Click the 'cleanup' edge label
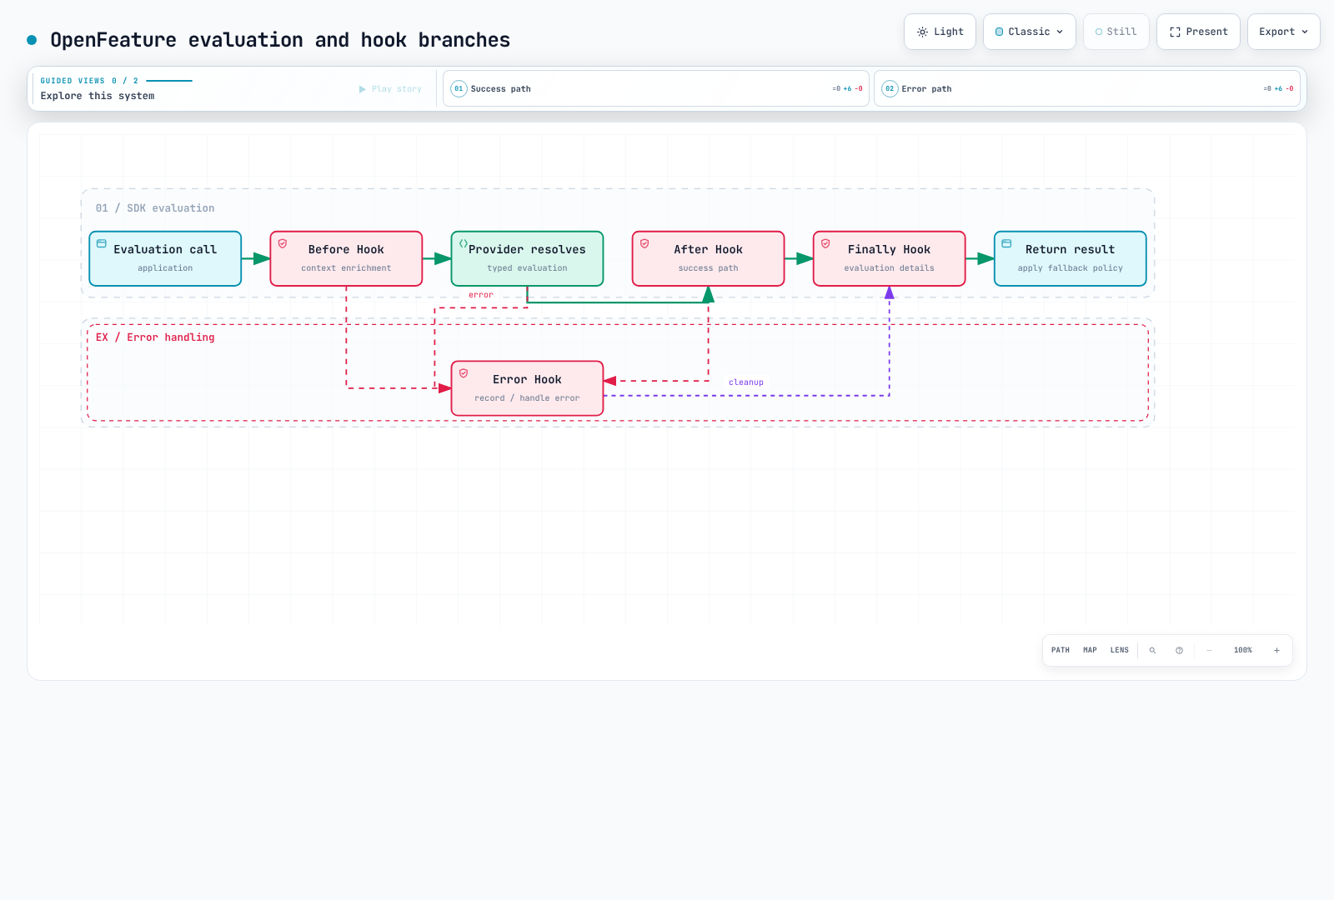Viewport: 1334px width, 900px height. click(x=745, y=382)
